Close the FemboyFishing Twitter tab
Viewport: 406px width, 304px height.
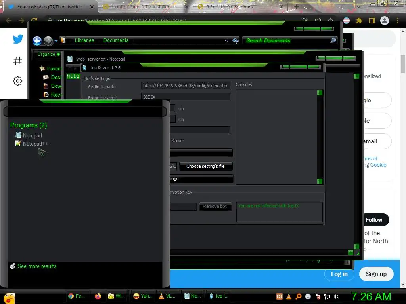pos(92,7)
